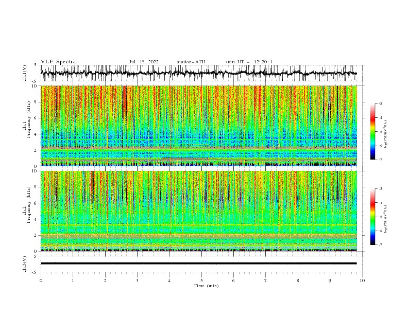Click the 8 kHz tick on ch.2 spectrogram
Viewport: 408px width, 315px height.
(36, 187)
